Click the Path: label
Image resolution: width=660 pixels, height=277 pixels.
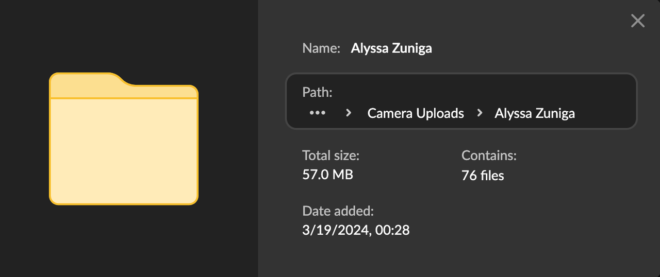[317, 93]
